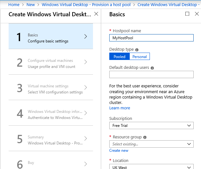Click the Learn more link
The height and width of the screenshot is (169, 201).
(x=120, y=108)
